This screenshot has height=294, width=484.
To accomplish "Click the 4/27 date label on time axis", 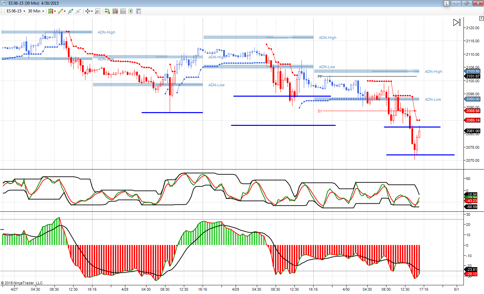I will (x=14, y=289).
